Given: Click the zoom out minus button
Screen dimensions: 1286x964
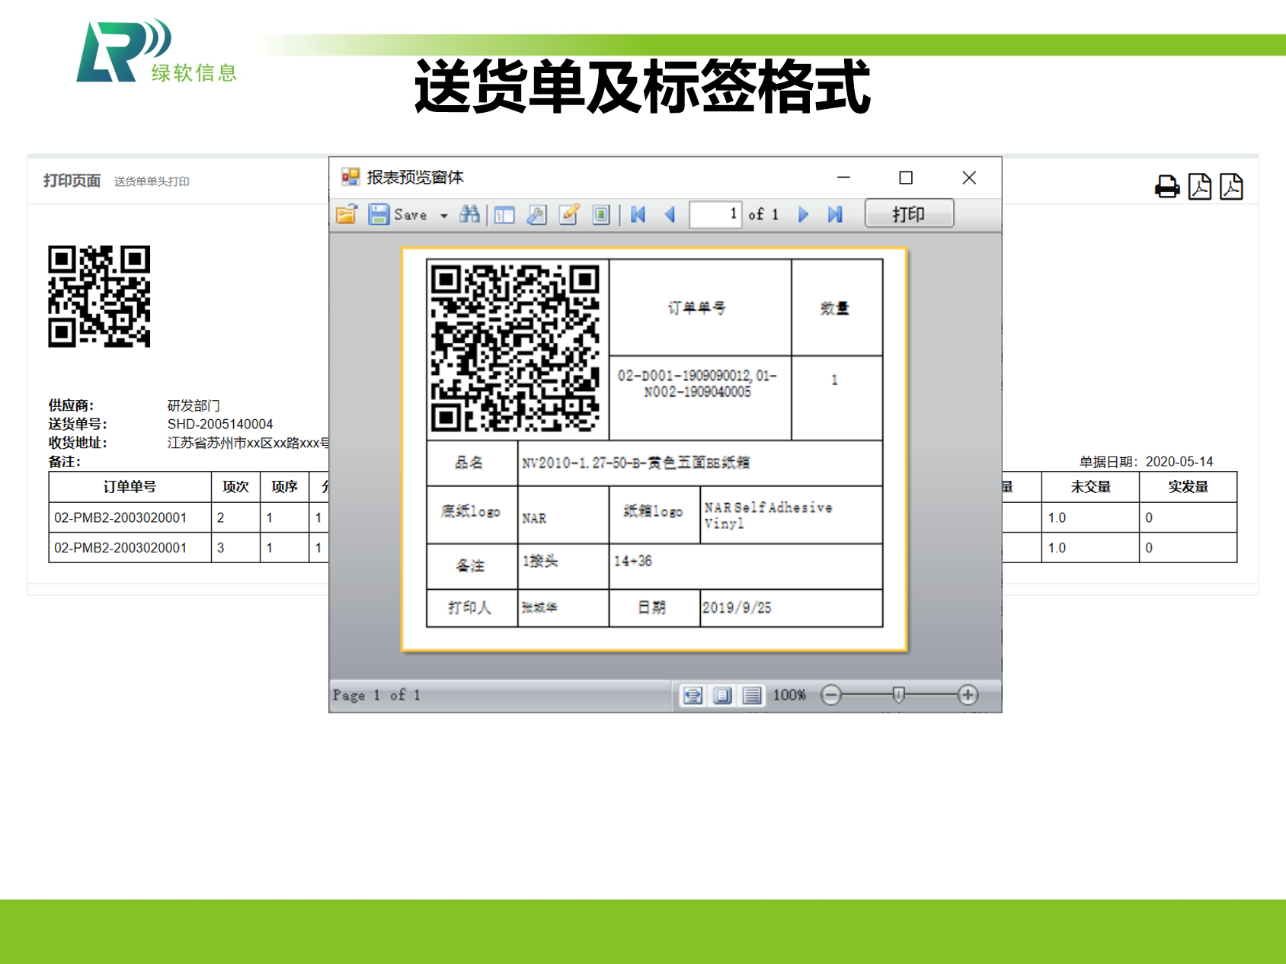Looking at the screenshot, I should tap(831, 695).
